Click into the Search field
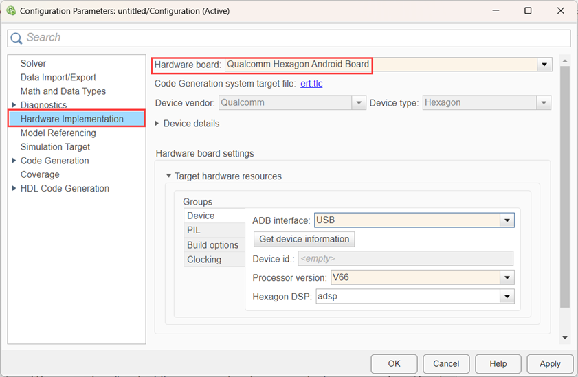The width and height of the screenshot is (578, 377). (296, 38)
